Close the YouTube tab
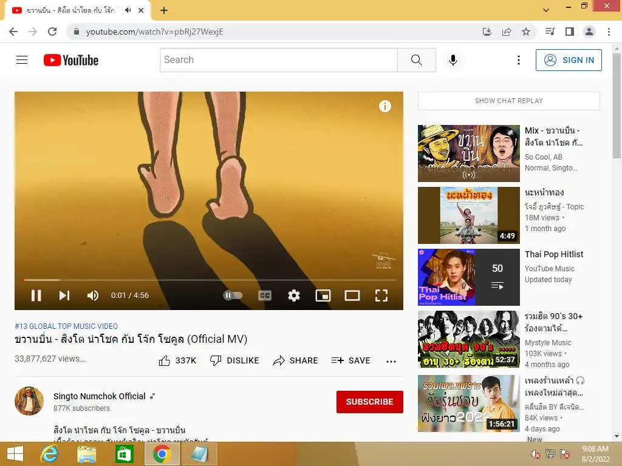Viewport: 622px width, 466px height. coord(141,10)
